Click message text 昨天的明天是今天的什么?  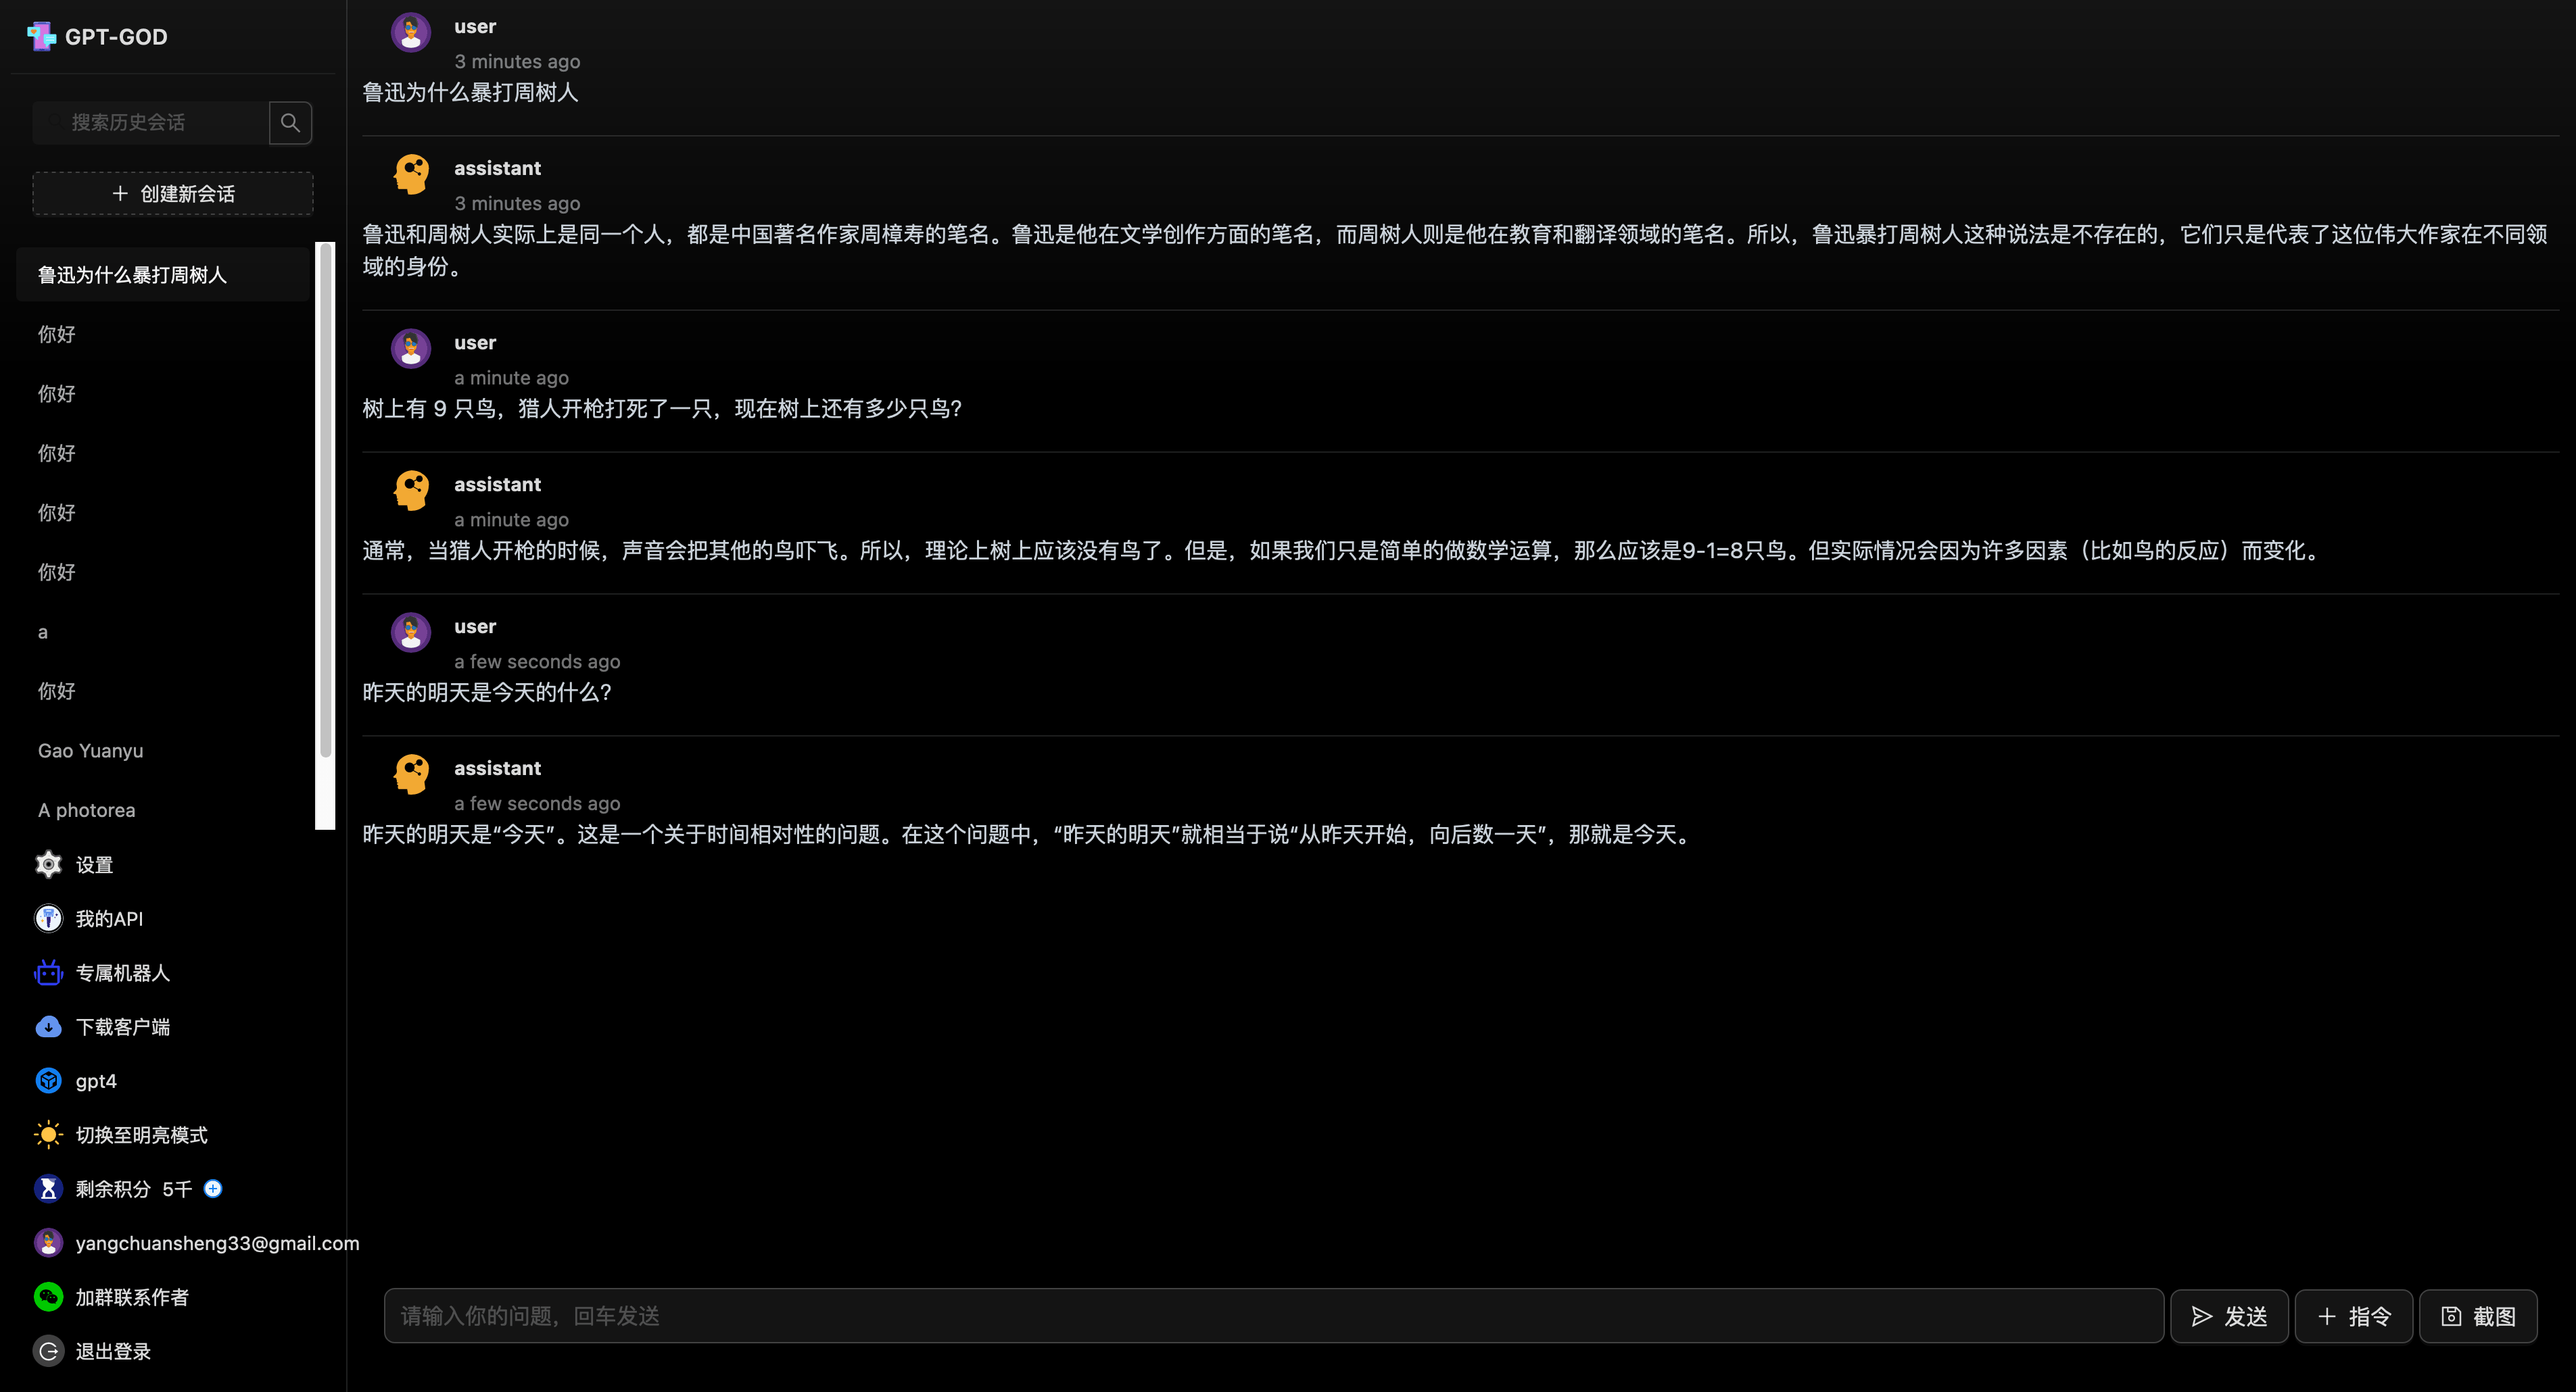487,691
